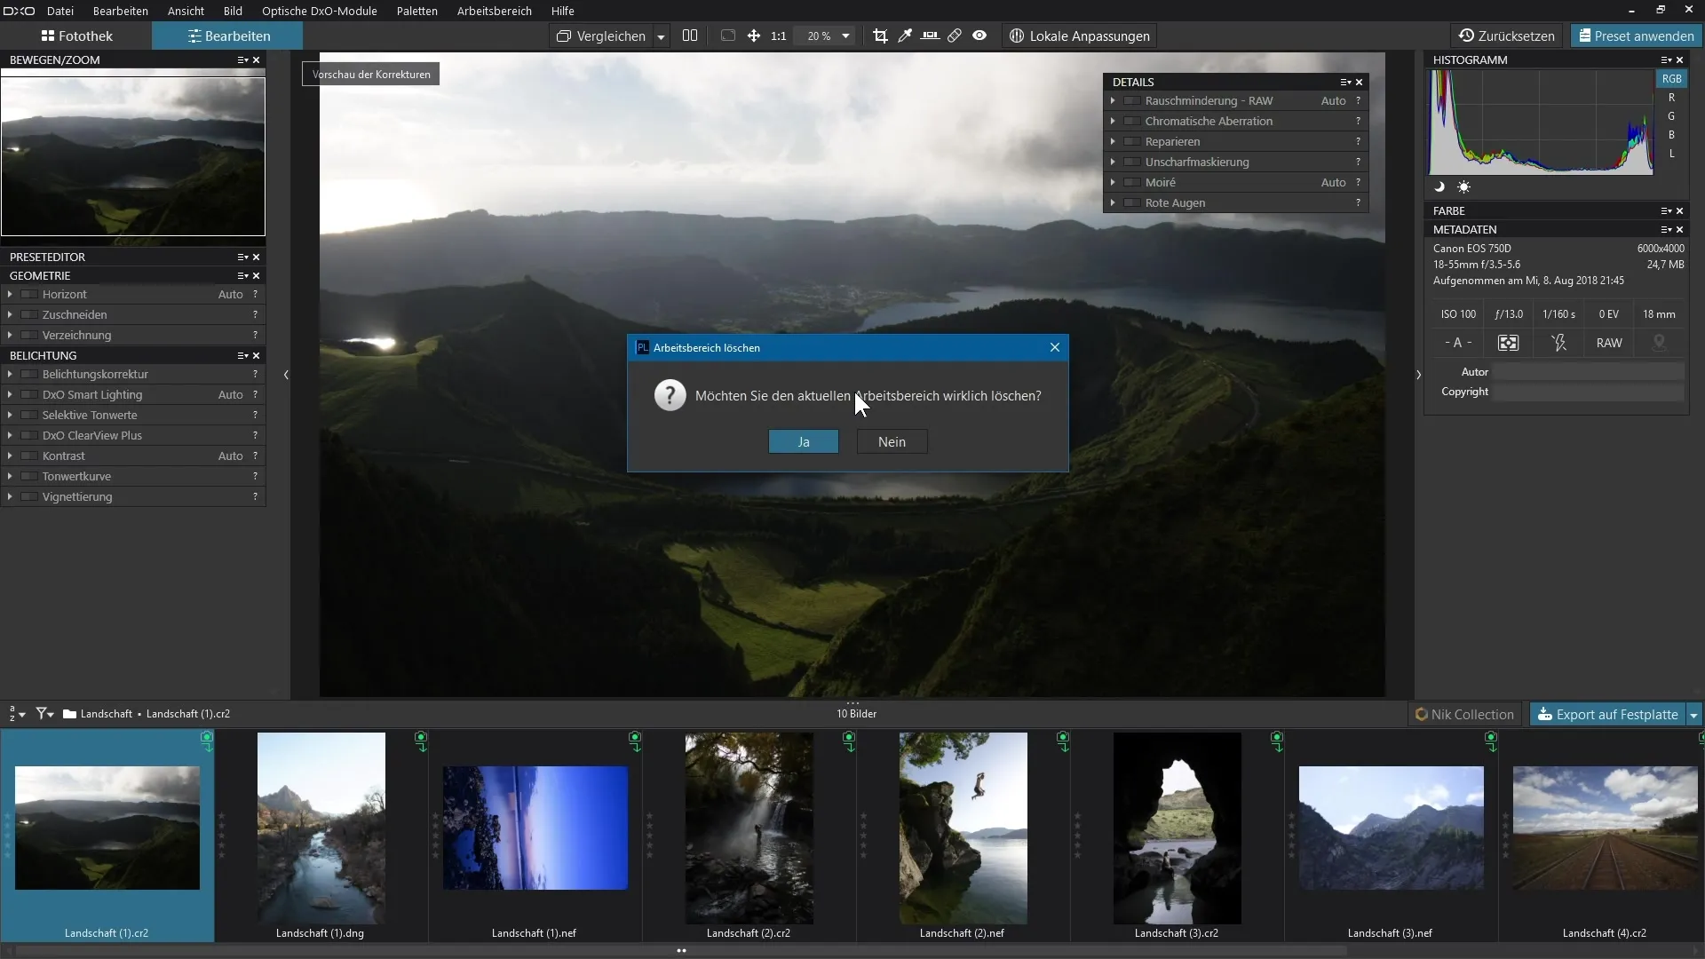Select the repair bandage tool
1705x959 pixels.
point(955,36)
